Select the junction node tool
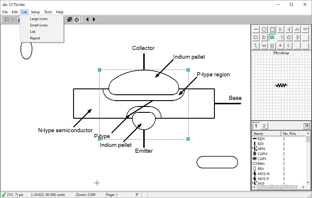Image resolution: width=312 pixels, height=198 pixels. click(280, 46)
